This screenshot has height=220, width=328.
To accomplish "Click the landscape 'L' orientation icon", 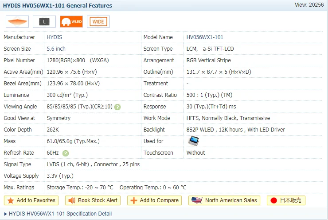I will coord(44,22).
